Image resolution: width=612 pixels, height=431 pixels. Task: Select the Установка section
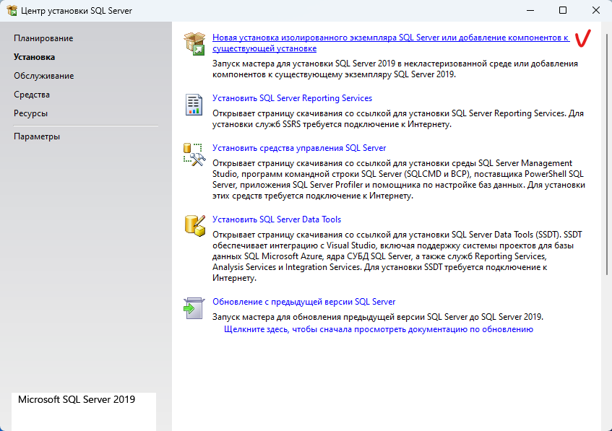tap(35, 57)
